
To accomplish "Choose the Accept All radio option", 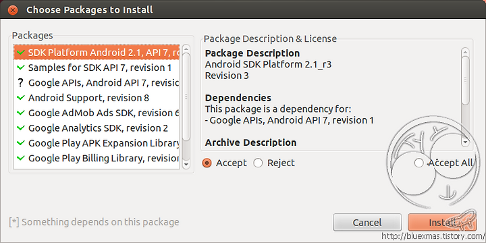I will [x=418, y=163].
